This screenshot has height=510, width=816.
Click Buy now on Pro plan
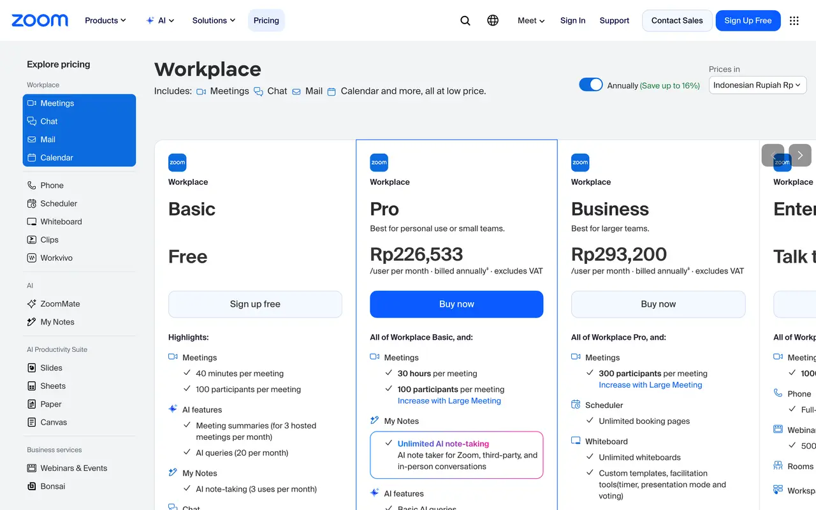tap(456, 304)
